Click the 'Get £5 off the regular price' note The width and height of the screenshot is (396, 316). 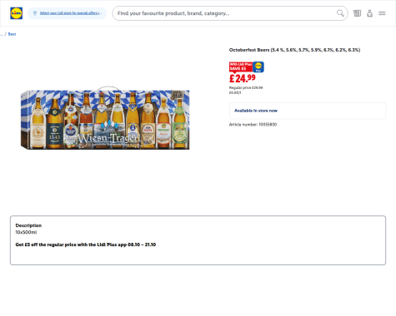[86, 244]
